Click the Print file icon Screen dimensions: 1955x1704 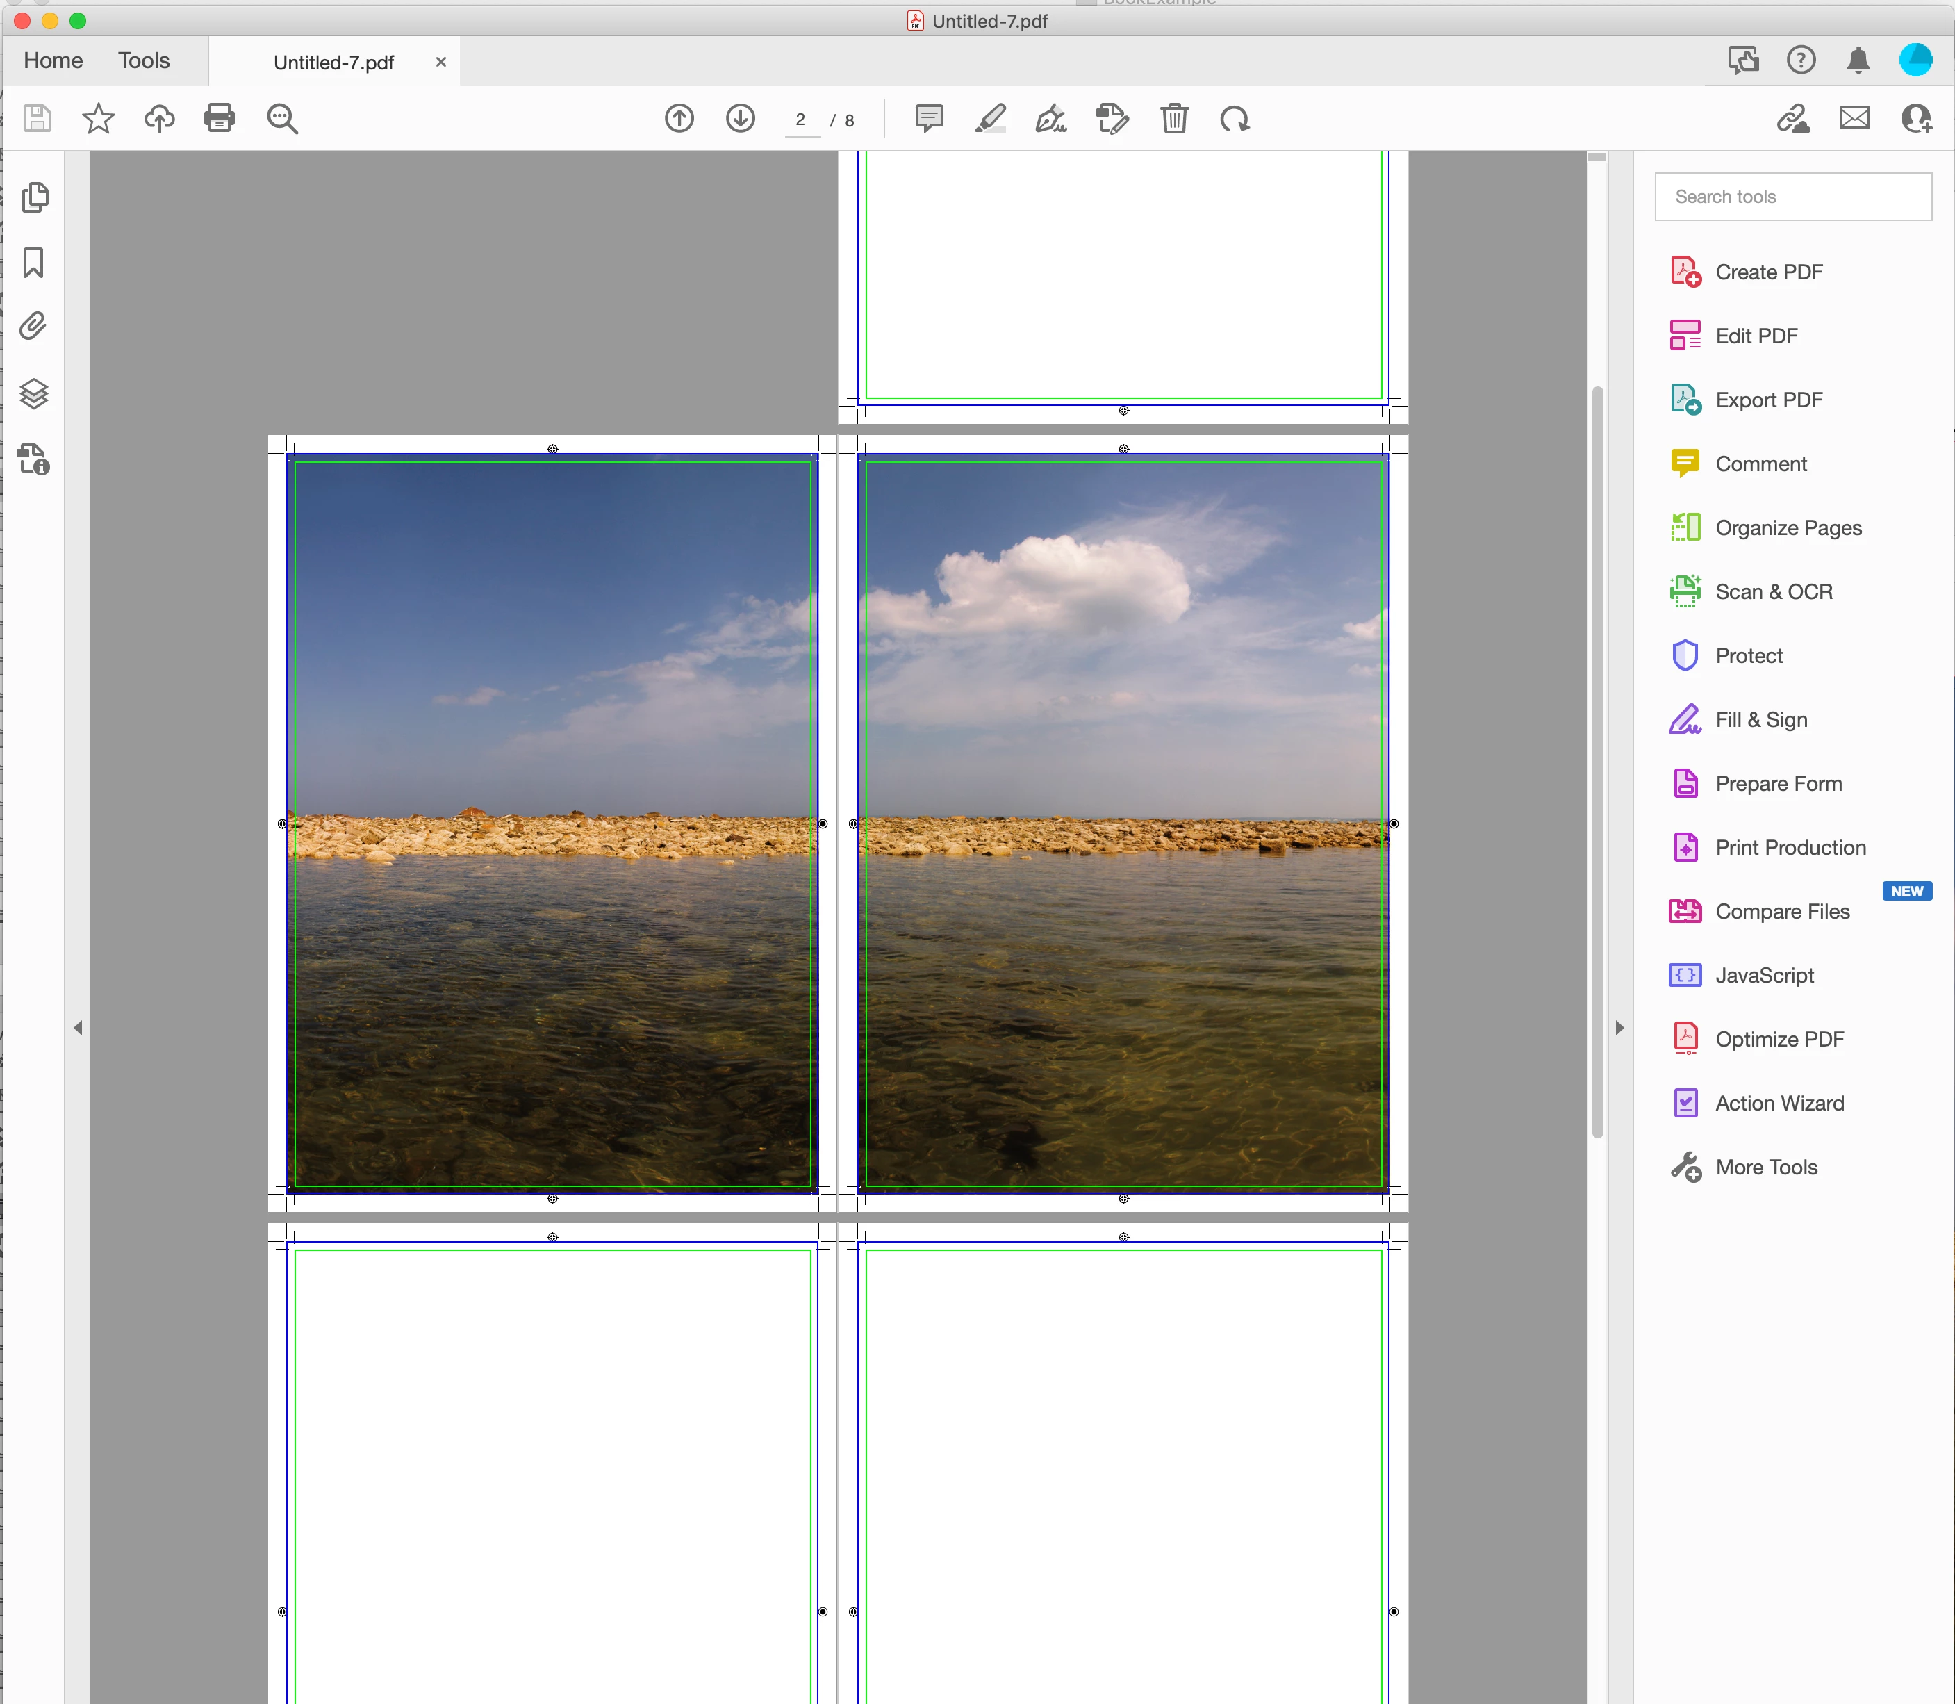219,118
